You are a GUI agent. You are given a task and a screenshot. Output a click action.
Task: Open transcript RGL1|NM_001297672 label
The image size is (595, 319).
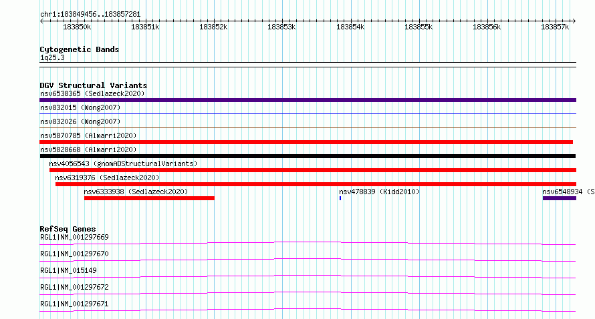coord(74,287)
